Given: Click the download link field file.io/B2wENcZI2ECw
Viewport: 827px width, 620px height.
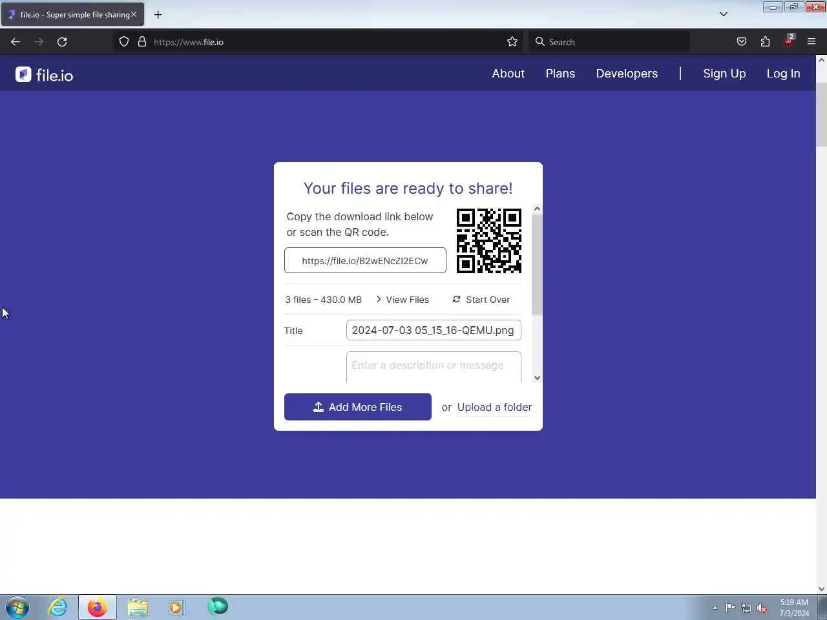Looking at the screenshot, I should pyautogui.click(x=365, y=260).
